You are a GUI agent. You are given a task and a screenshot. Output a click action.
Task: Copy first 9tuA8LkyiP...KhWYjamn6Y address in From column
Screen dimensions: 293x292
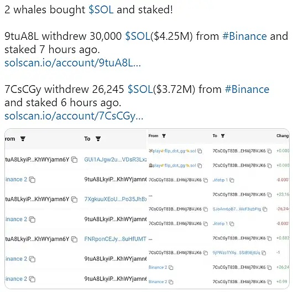[75, 160]
